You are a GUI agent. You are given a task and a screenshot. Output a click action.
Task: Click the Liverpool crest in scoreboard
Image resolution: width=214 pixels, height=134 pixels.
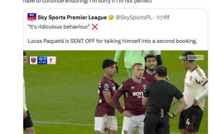51,60
